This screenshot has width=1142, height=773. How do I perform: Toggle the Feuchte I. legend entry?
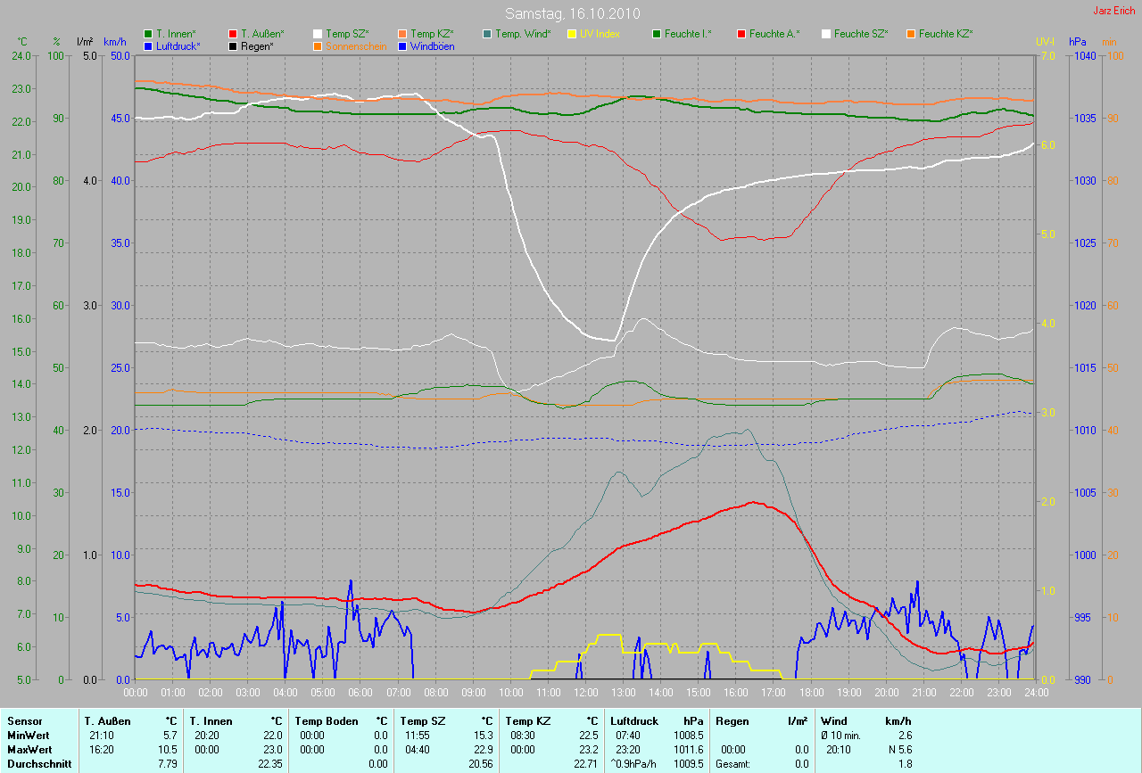688,34
